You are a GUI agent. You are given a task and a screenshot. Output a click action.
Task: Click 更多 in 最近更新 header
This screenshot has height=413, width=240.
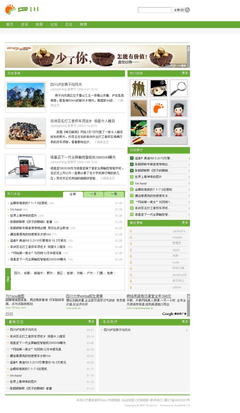coord(185,223)
